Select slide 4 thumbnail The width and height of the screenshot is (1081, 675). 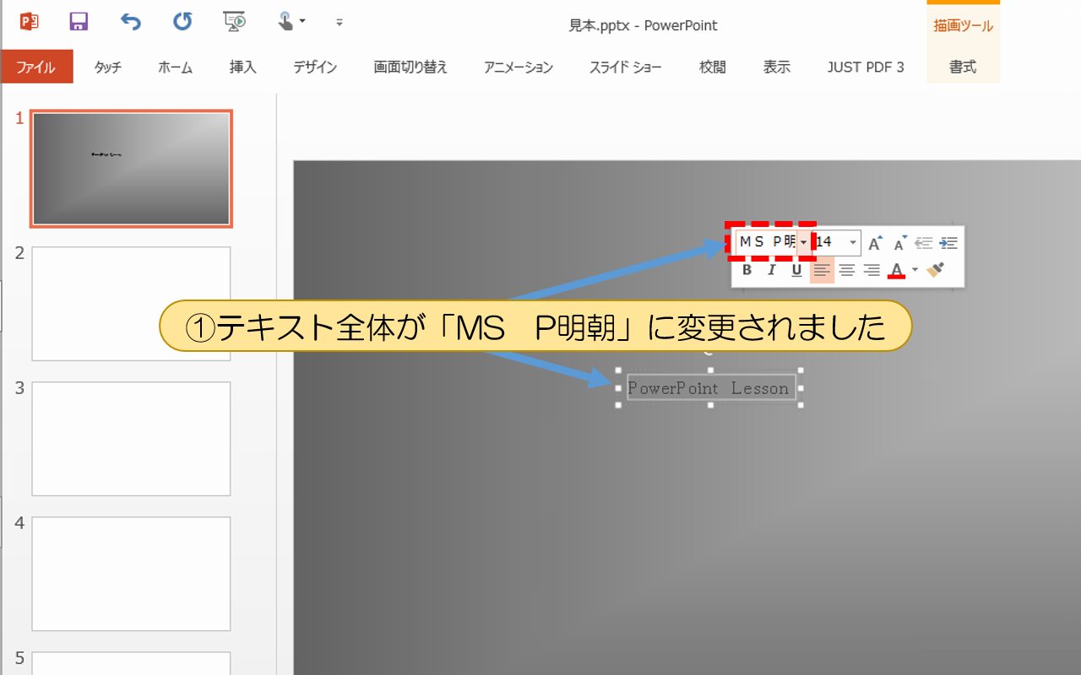pos(131,574)
